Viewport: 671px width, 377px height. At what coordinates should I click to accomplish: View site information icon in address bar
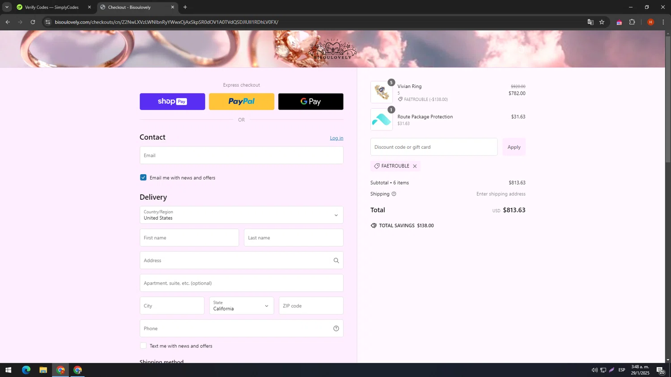point(48,22)
